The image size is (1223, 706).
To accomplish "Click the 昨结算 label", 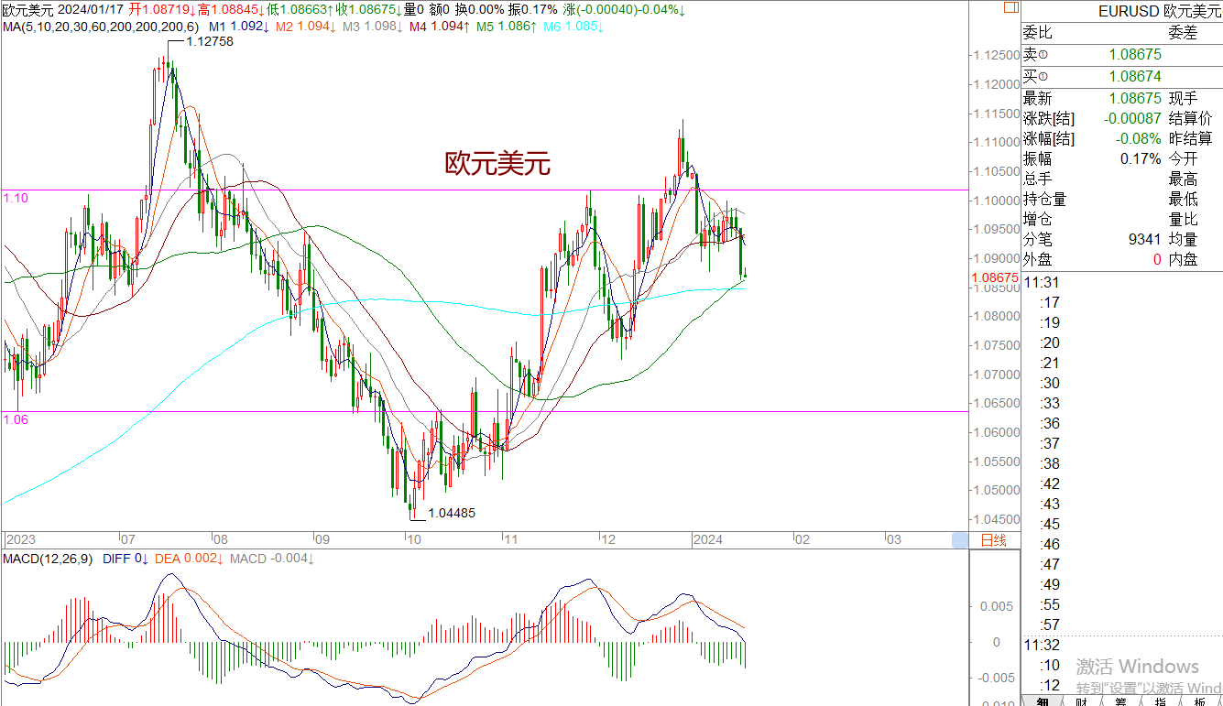I will pos(1191,138).
